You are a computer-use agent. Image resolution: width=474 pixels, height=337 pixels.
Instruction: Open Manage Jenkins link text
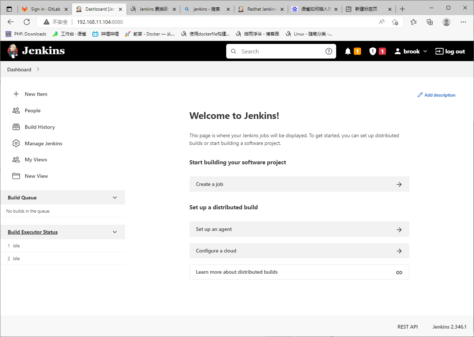(43, 143)
